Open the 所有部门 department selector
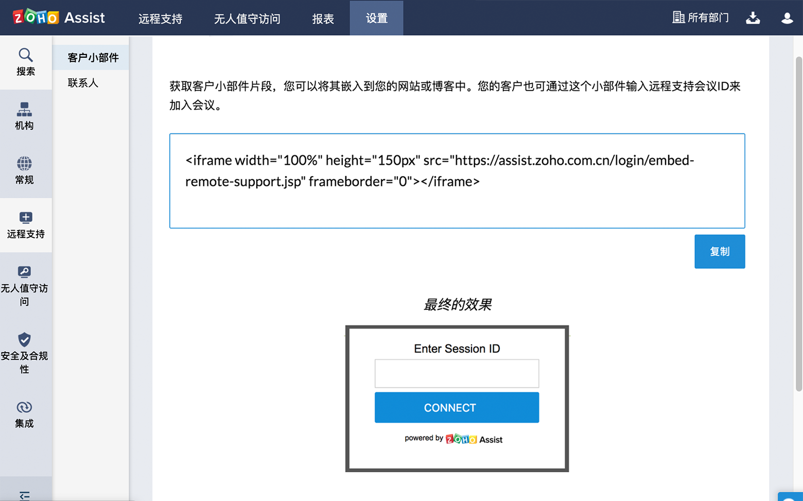The height and width of the screenshot is (501, 803). (x=701, y=18)
